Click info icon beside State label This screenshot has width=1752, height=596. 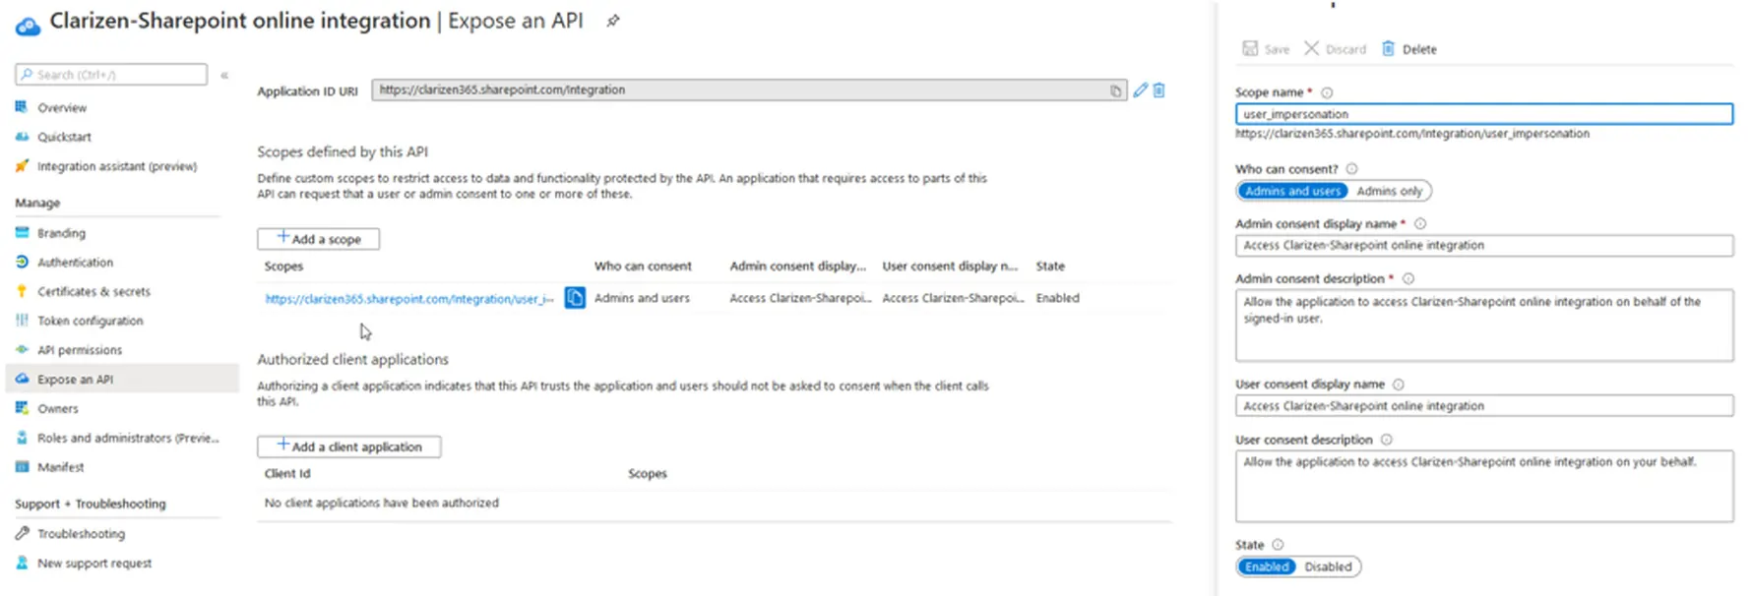[1278, 545]
